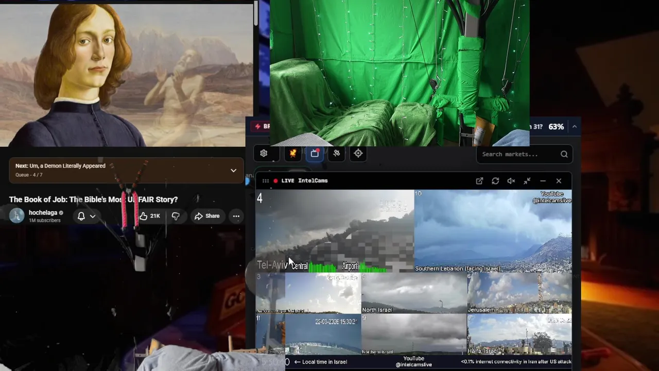This screenshot has height=371, width=659.
Task: Close the IntelCams panel
Action: (559, 181)
